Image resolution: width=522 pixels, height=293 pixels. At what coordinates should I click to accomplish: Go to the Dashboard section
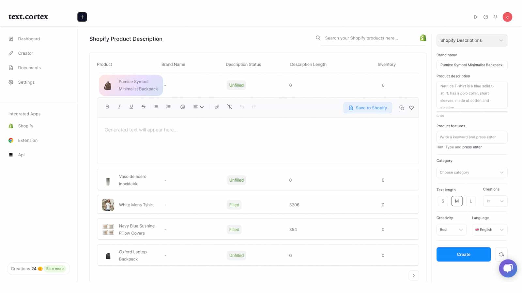[29, 39]
